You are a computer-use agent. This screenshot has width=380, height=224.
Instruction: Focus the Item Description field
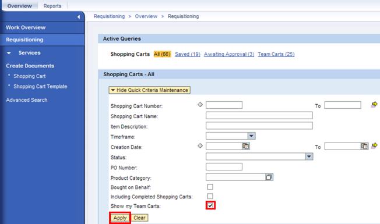tap(259, 126)
